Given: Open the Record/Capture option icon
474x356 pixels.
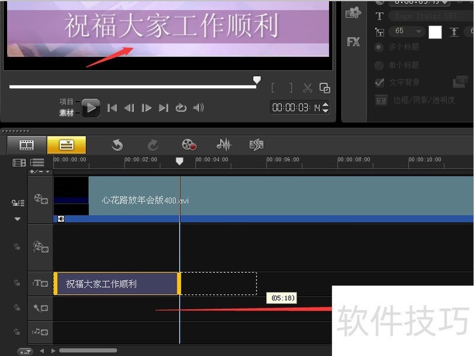Looking at the screenshot, I should point(189,145).
